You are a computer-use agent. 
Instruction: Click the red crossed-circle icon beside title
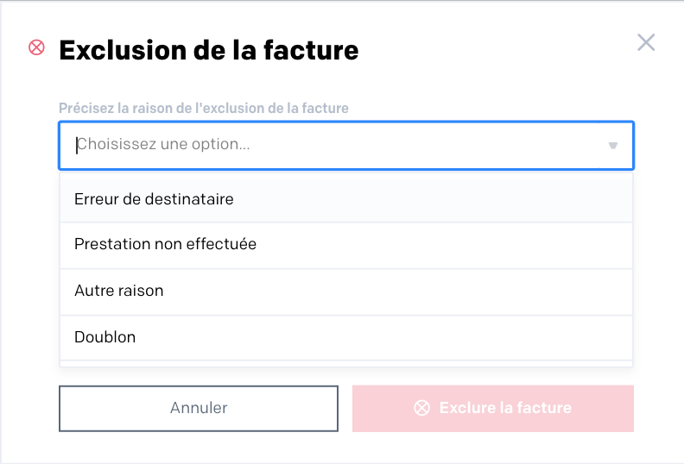point(36,47)
